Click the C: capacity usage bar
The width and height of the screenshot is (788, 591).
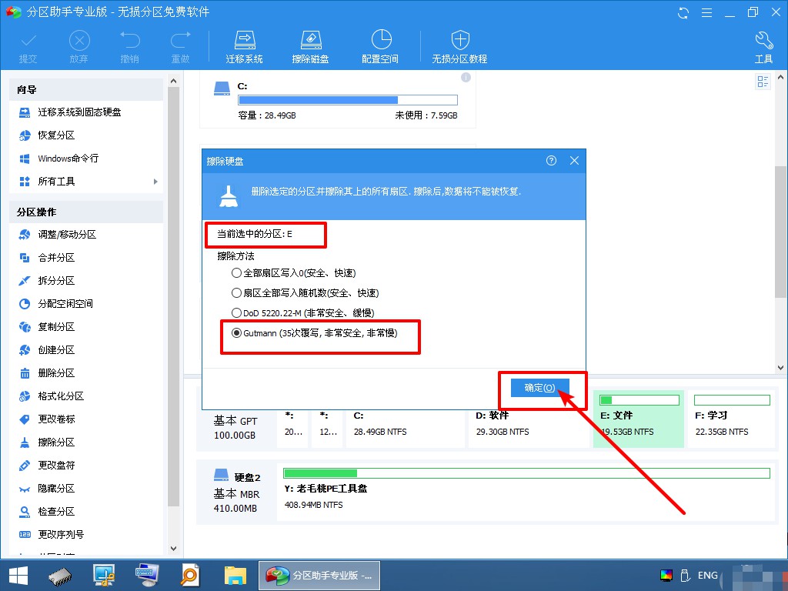(348, 100)
